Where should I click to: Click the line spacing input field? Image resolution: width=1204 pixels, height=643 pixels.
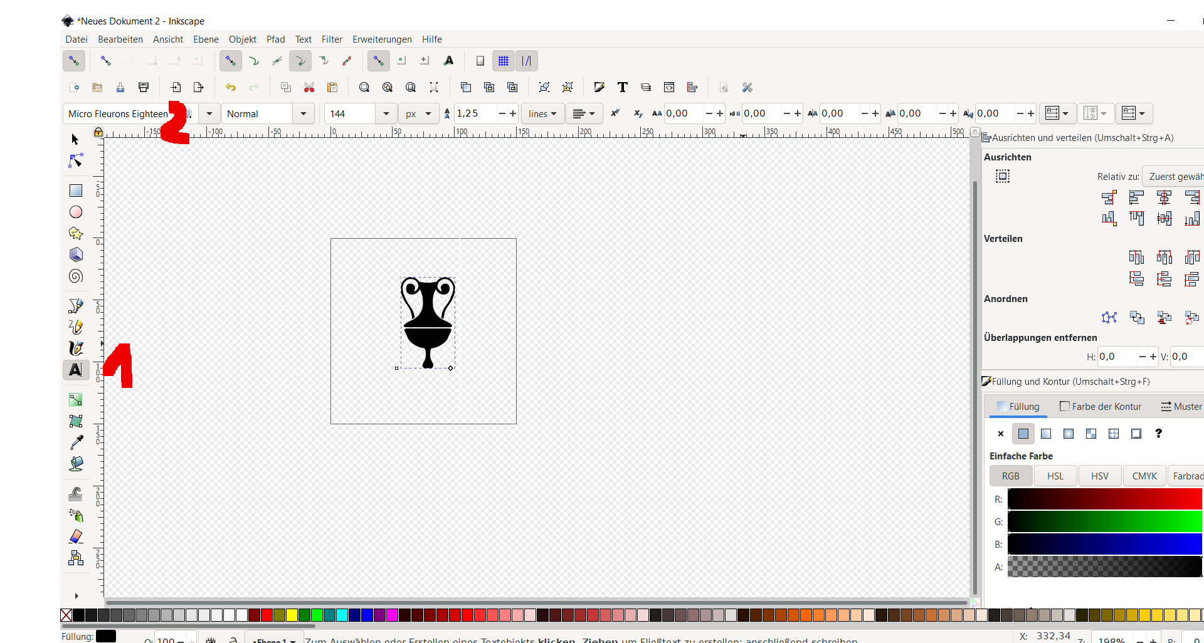click(x=475, y=113)
